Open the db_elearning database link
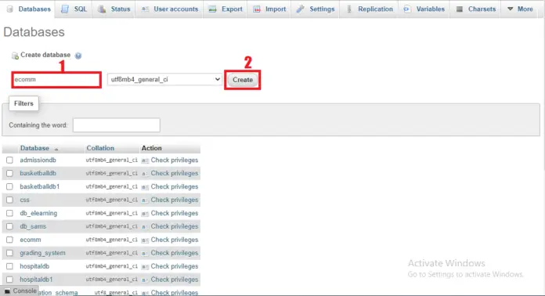 pyautogui.click(x=38, y=213)
